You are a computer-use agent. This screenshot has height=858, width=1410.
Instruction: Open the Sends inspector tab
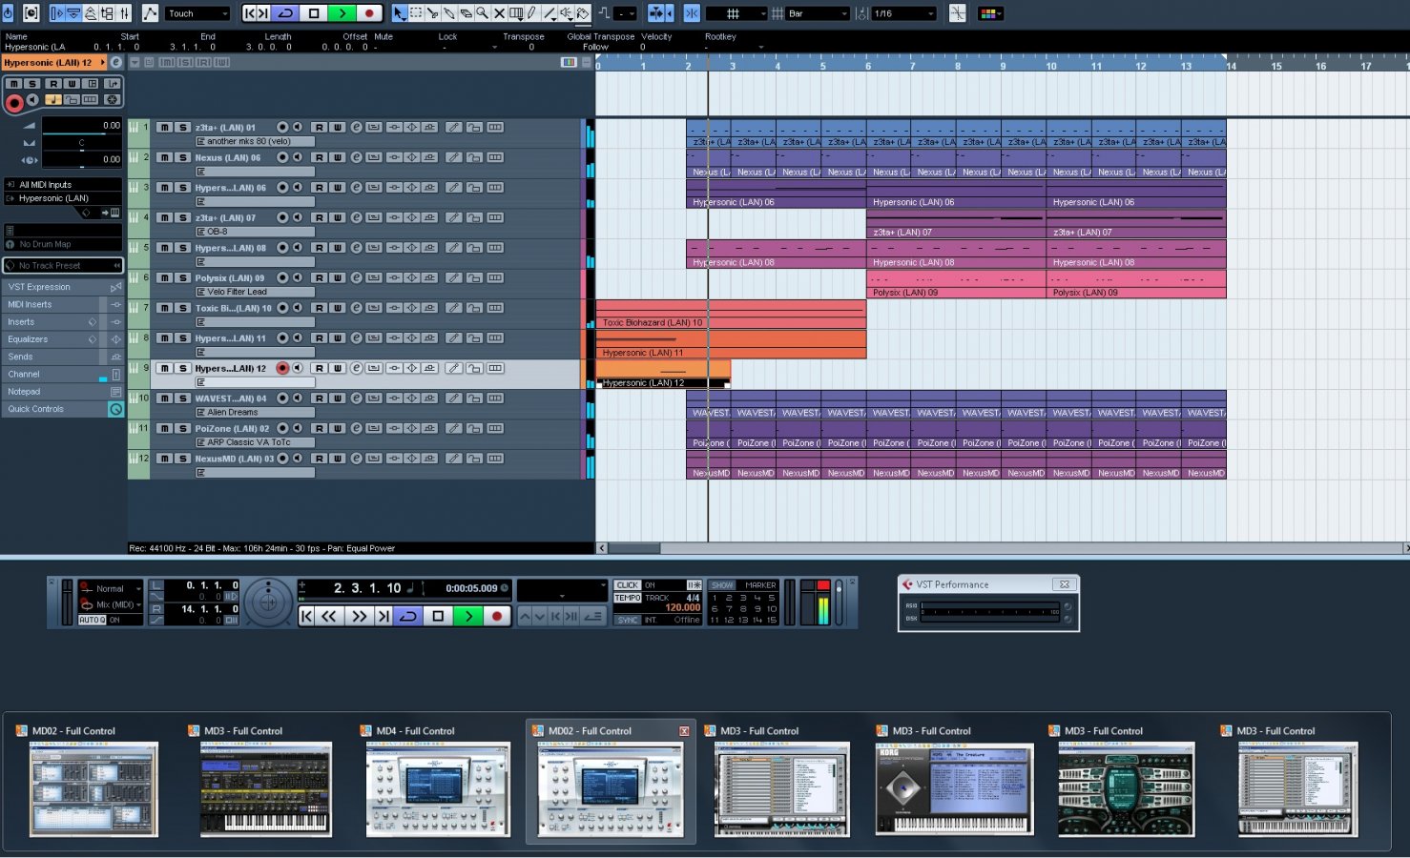pyautogui.click(x=63, y=357)
